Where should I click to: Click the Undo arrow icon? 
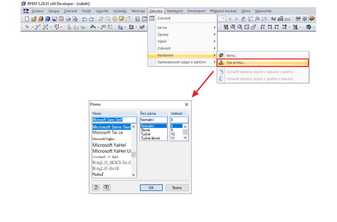(84, 19)
